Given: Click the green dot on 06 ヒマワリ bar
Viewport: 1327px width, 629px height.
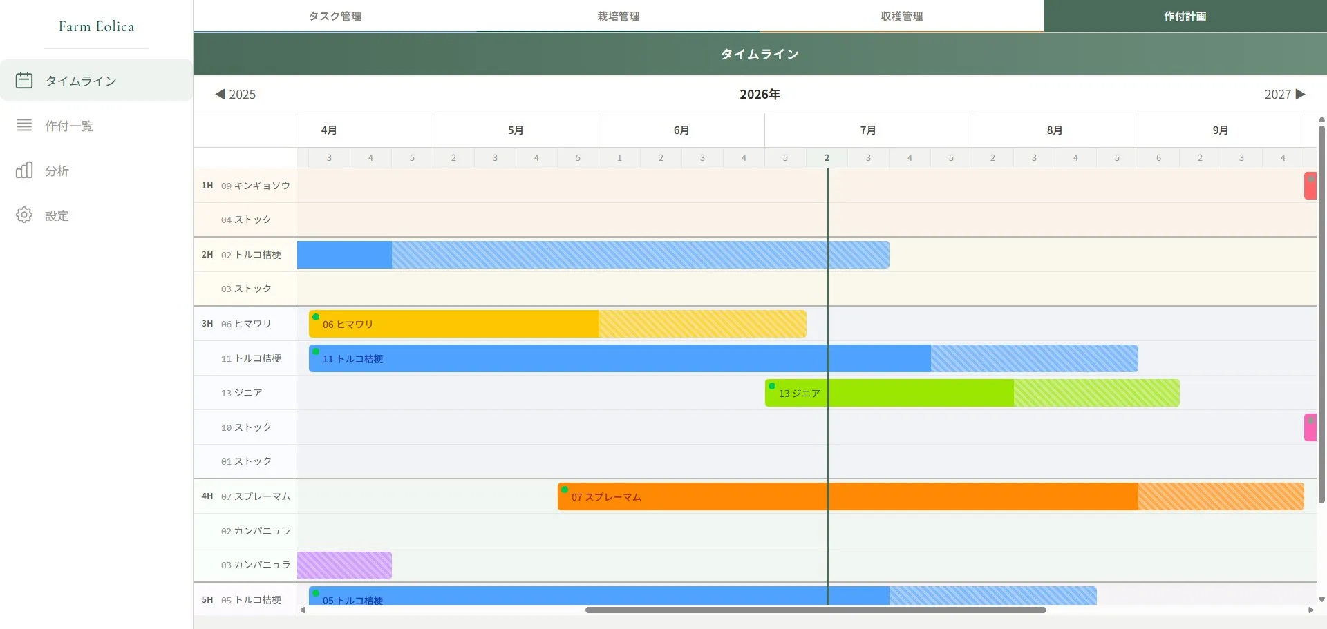Looking at the screenshot, I should click(316, 317).
